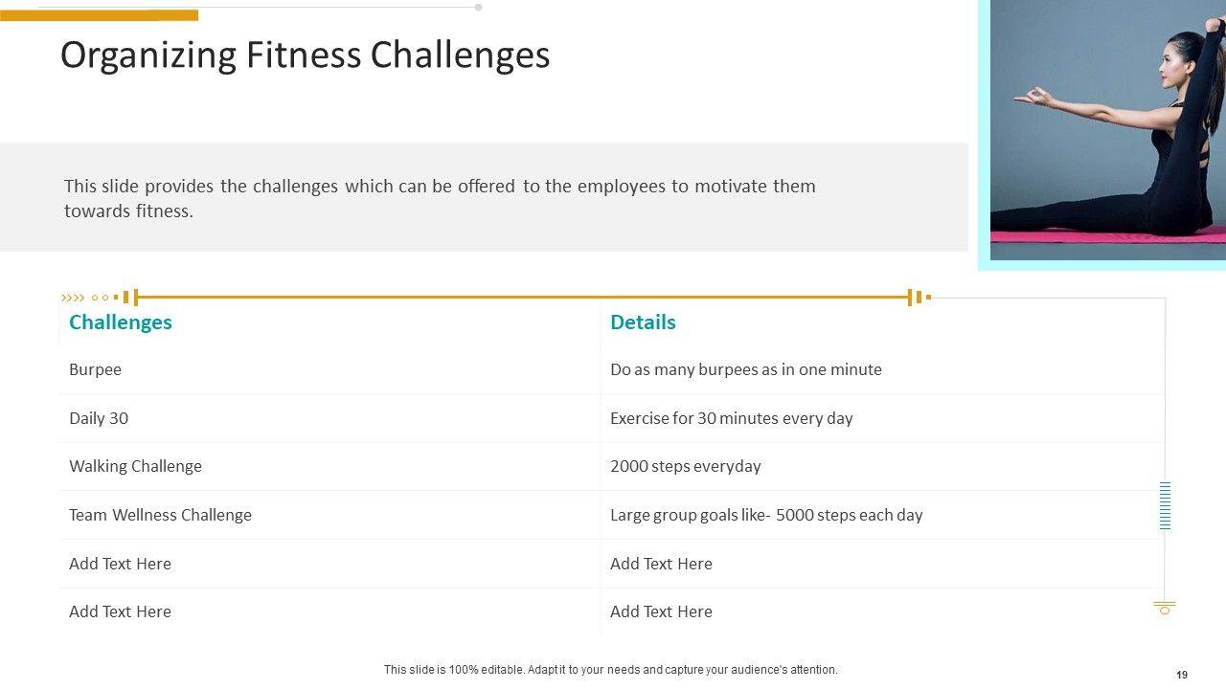Click the orange chevron arrows above the table
The height and width of the screenshot is (689, 1226).
pyautogui.click(x=73, y=298)
